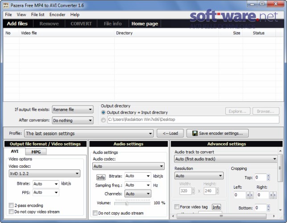Click the cropping Top value field
Viewport: 287px width, 223px height.
coord(261,177)
